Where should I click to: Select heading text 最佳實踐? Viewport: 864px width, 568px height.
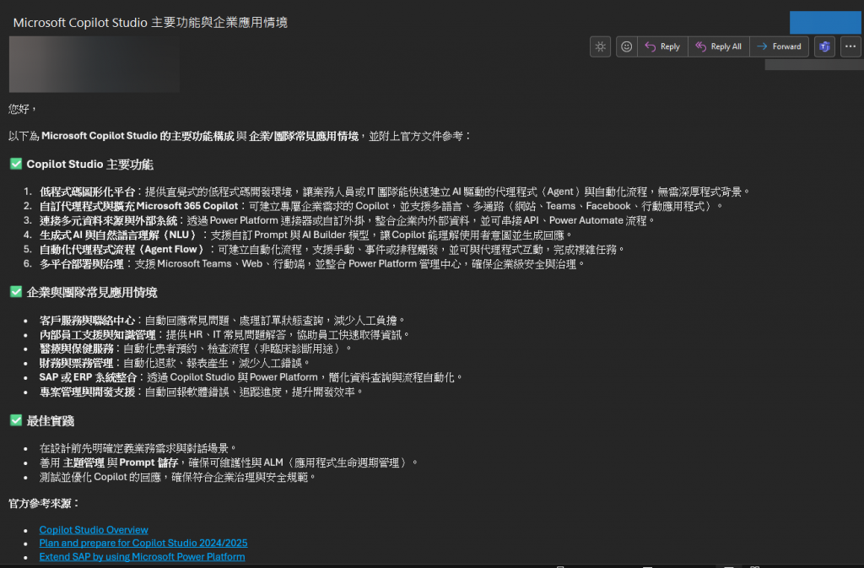tap(50, 421)
